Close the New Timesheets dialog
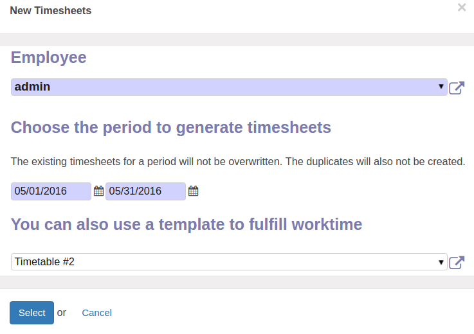This screenshot has width=474, height=334. coord(462,8)
